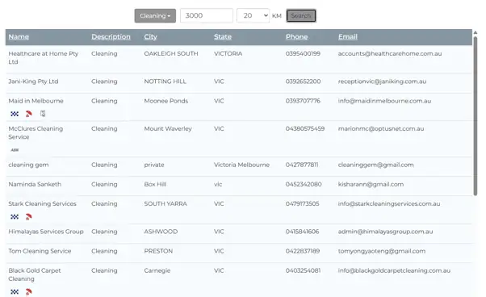Click email accounts@healthcarehome.com.au
This screenshot has width=486, height=297.
pyautogui.click(x=390, y=53)
